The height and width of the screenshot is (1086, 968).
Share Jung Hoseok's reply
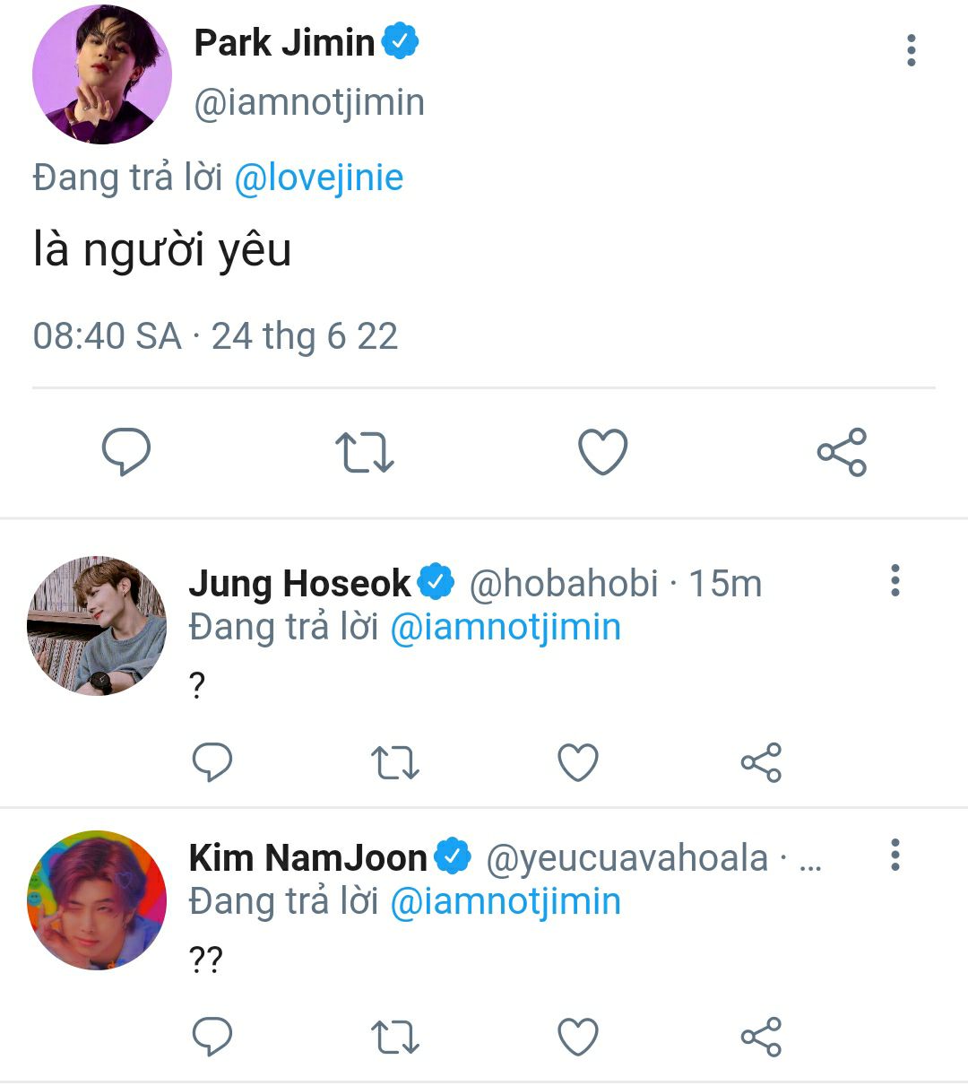point(761,763)
